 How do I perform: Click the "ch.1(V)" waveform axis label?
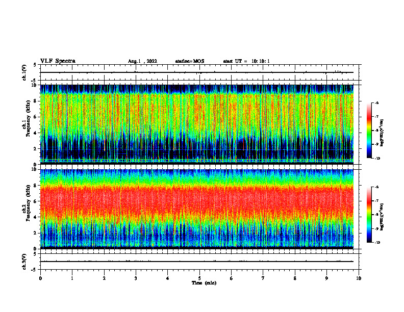24,72
